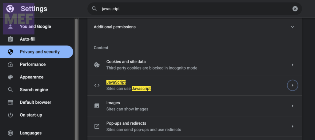Viewport: 315px width, 140px height.
Task: Click the Privacy and security shield icon
Action: tap(10, 52)
